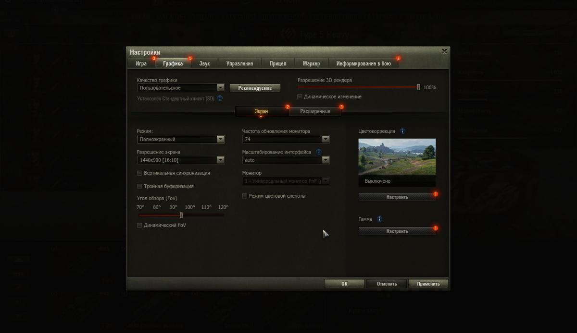Open Частота обновления монитора dropdown
The width and height of the screenshot is (577, 333).
tap(286, 139)
